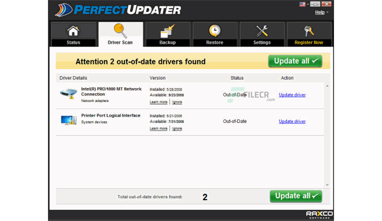Ignore the Printer Port driver update
Viewport: 382px width, 221px height.
pyautogui.click(x=177, y=128)
